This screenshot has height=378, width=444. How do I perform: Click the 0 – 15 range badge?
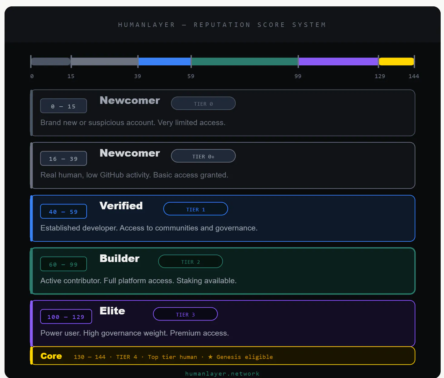point(64,106)
